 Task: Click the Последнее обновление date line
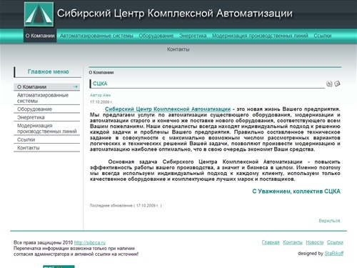click(x=126, y=206)
